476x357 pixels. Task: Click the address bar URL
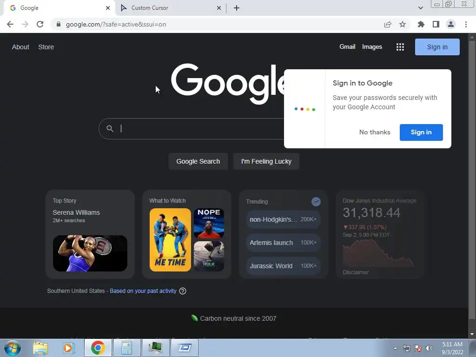tap(116, 24)
